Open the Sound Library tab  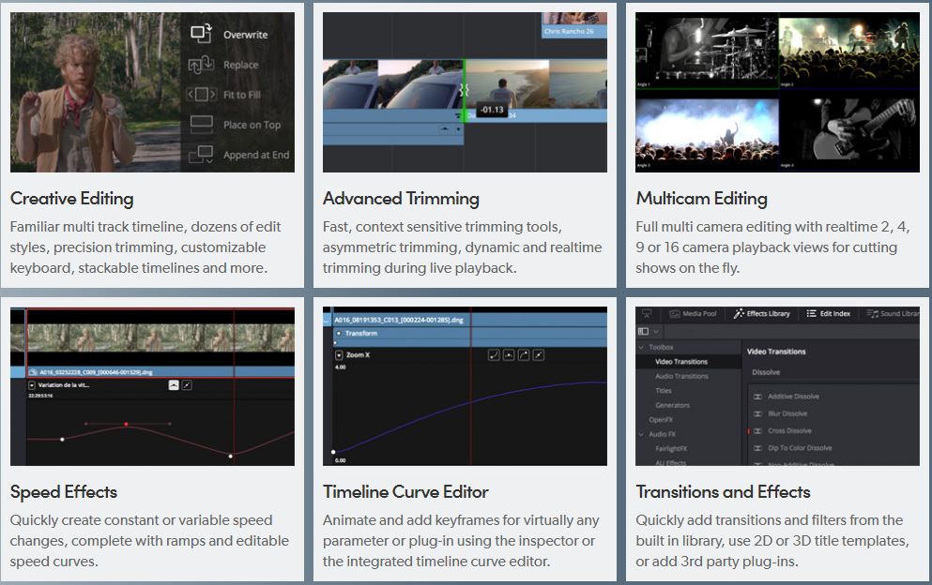pyautogui.click(x=893, y=313)
